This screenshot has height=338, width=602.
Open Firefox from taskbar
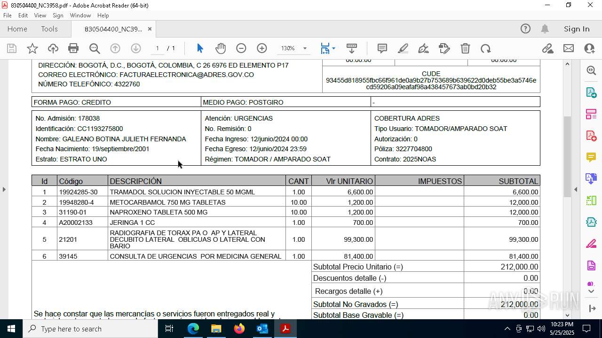(x=239, y=329)
